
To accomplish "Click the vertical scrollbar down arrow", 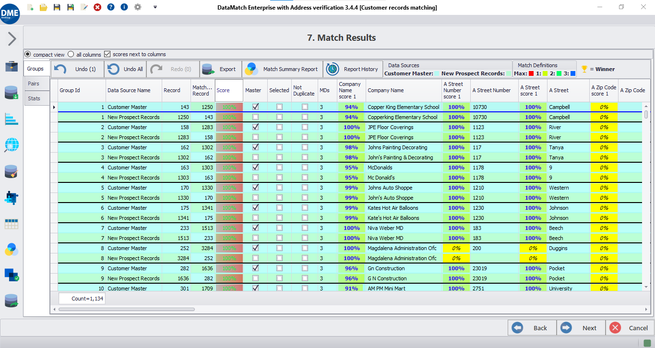I will 646,287.
